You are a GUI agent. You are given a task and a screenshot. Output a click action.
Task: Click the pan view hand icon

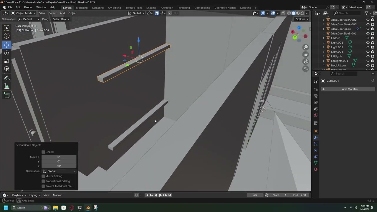click(x=306, y=54)
